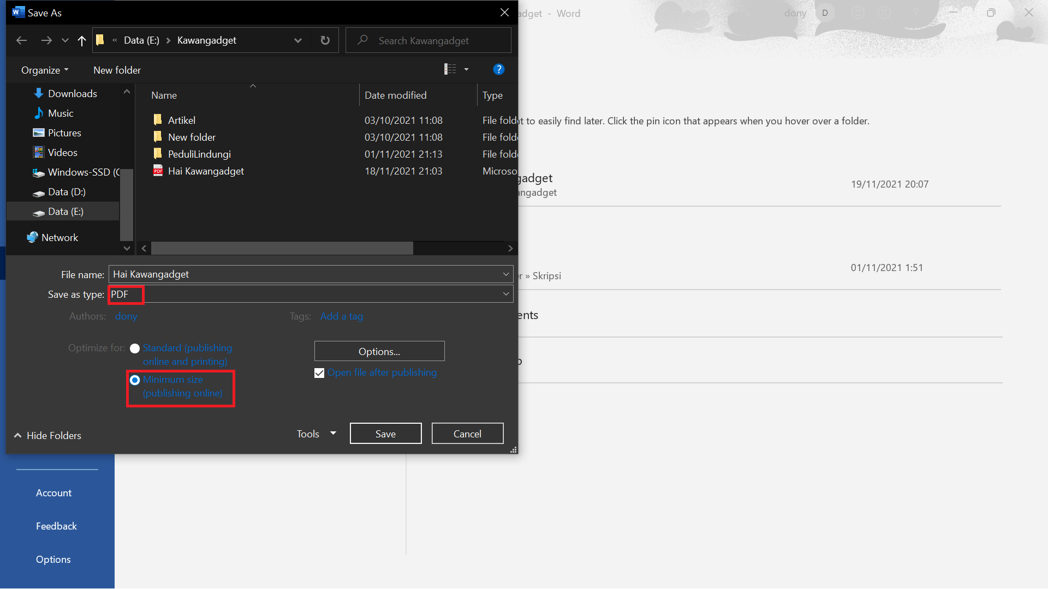Sort files by Date modified column

[395, 95]
